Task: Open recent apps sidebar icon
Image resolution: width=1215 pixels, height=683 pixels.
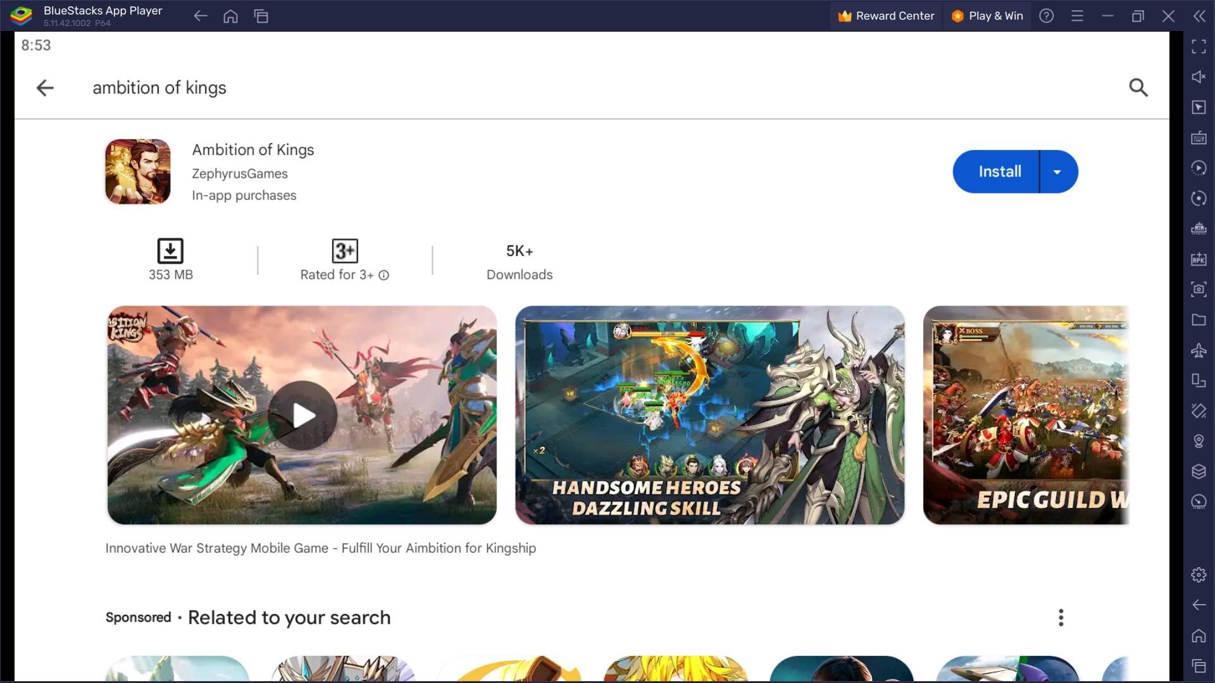Action: tap(1199, 665)
